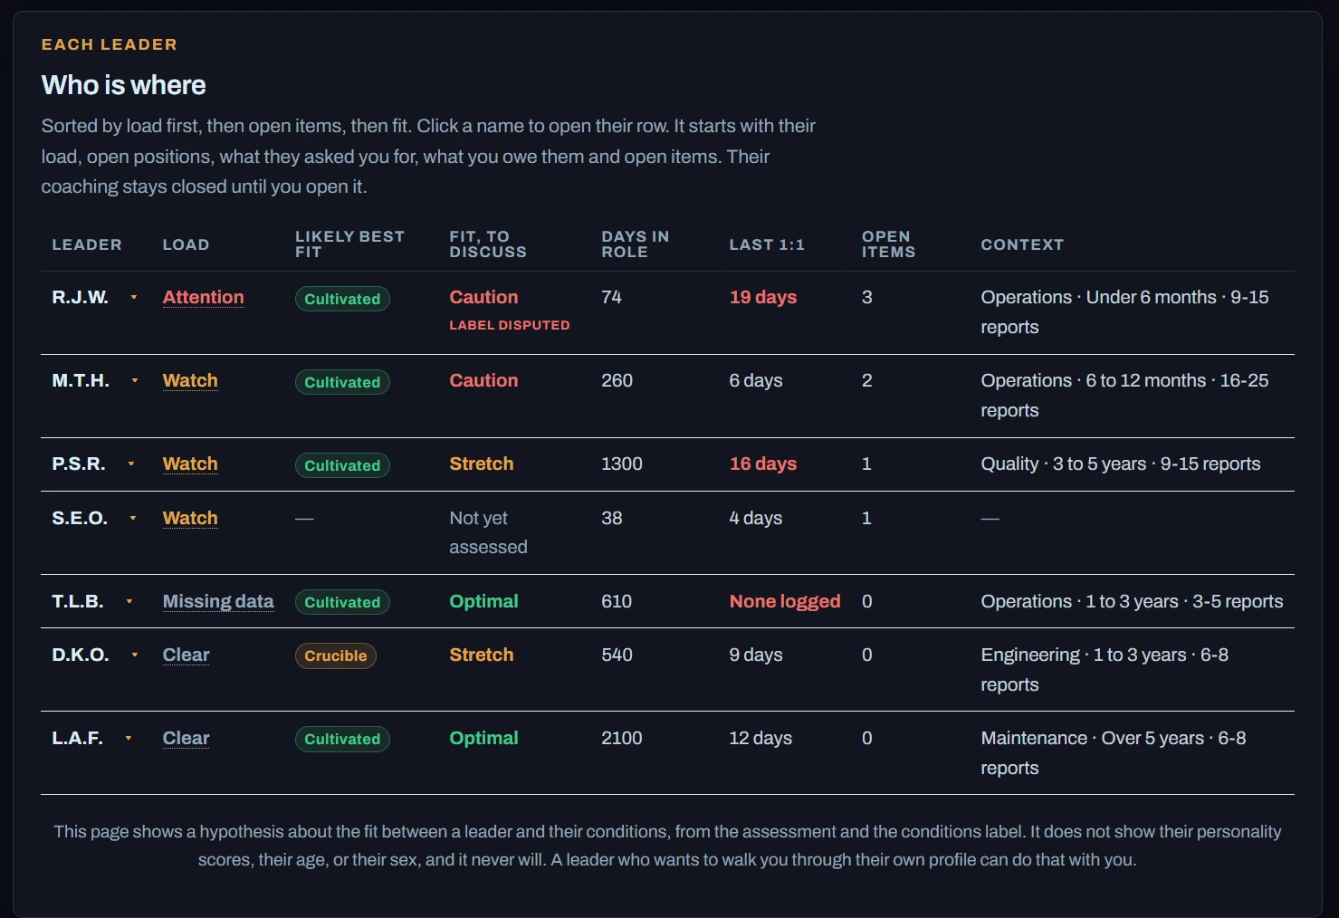Open the Watch load for S.E.O.

(x=190, y=518)
